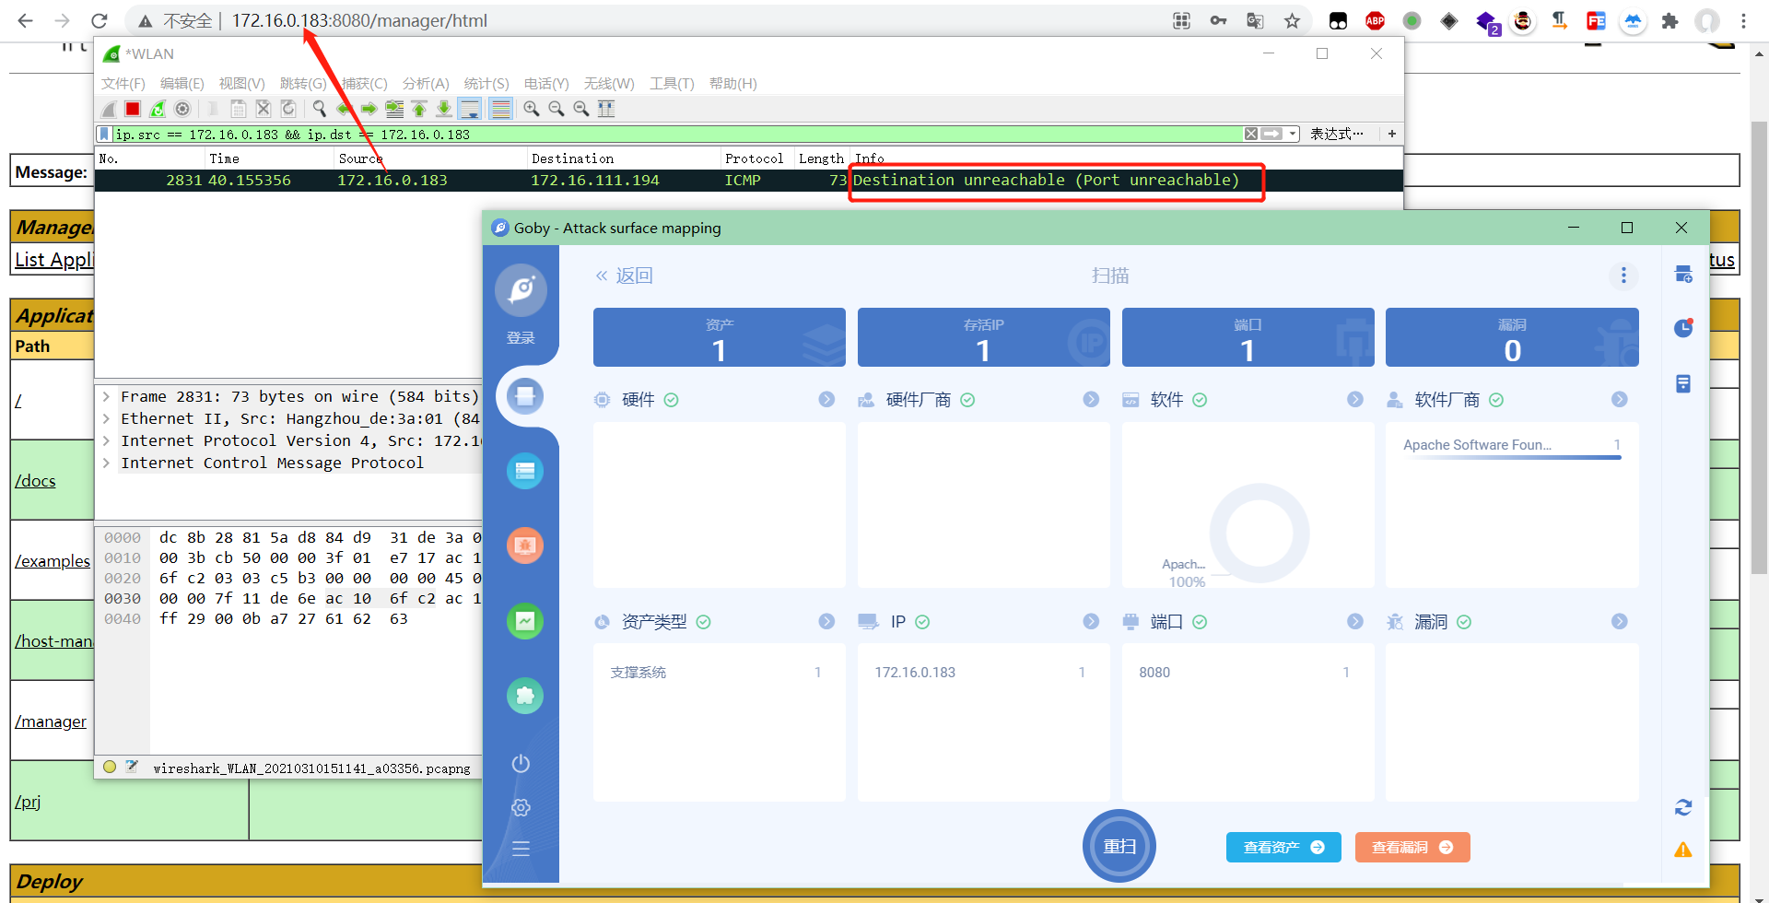Image resolution: width=1769 pixels, height=903 pixels.
Task: Open the 编辑(E) menu in Wireshark
Action: click(182, 84)
